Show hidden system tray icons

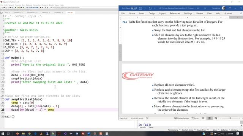click(x=208, y=134)
